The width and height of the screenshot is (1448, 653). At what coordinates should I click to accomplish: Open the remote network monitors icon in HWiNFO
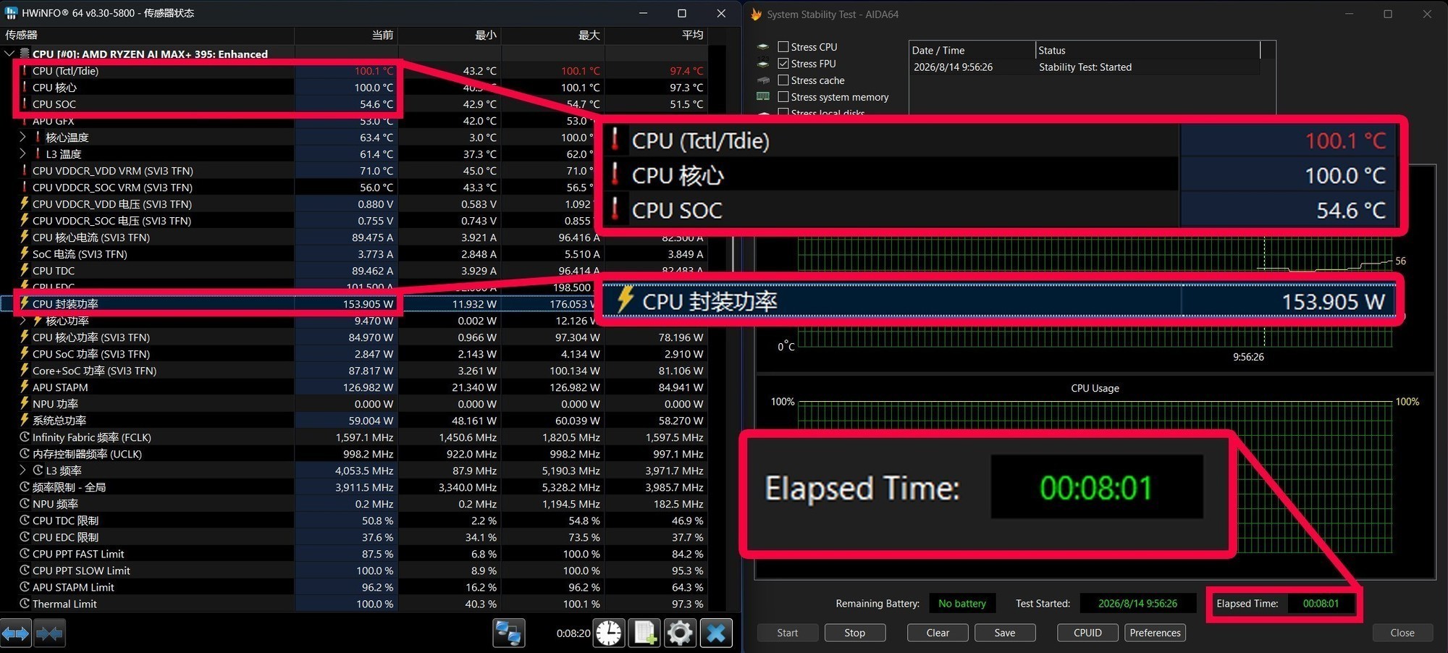click(508, 633)
